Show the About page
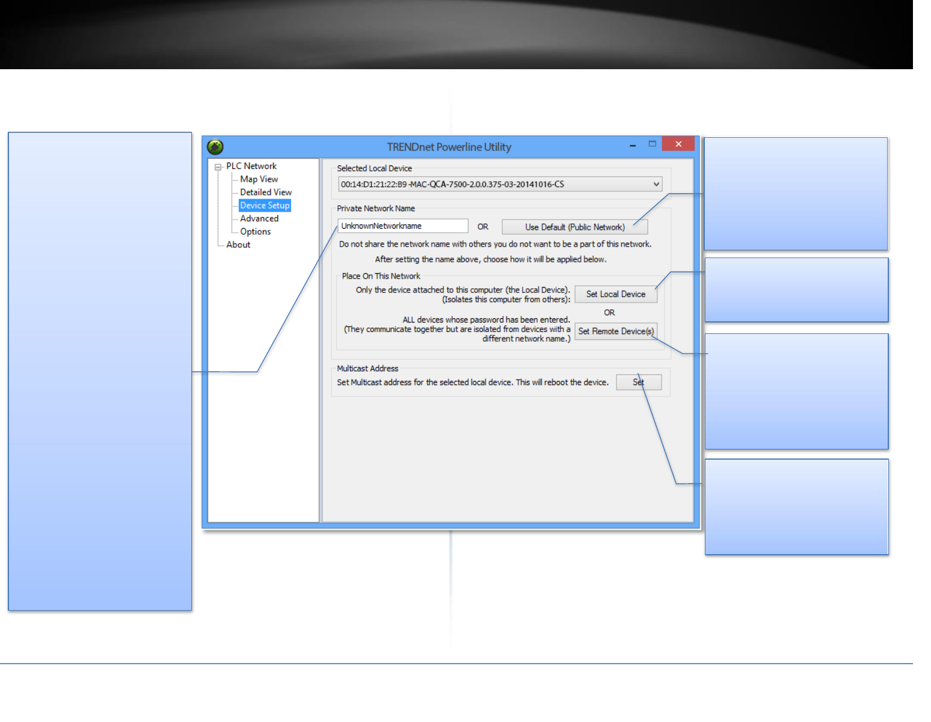Screen dimensions: 931x722 (x=238, y=245)
